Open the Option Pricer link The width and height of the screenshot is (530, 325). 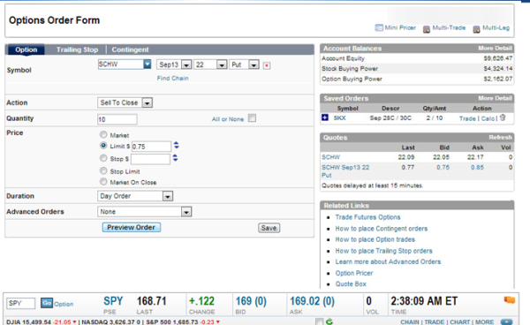point(354,273)
